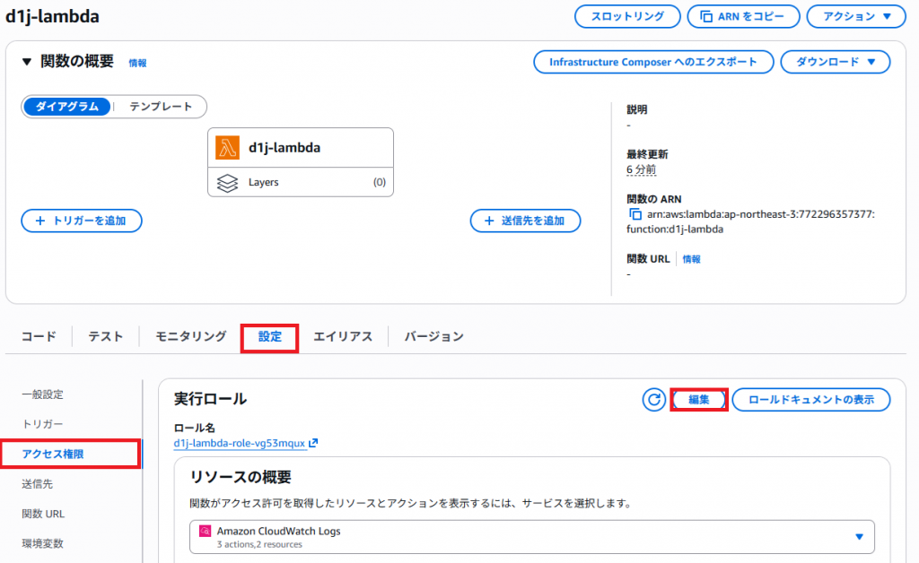Click the ARN をコピー button

click(x=742, y=16)
